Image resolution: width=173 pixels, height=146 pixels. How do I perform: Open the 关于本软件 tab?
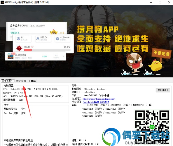tap(8, 81)
